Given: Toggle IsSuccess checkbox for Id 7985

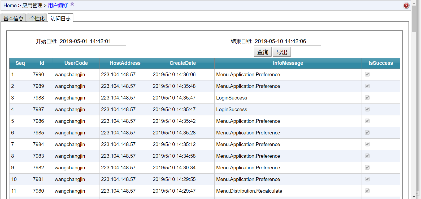Looking at the screenshot, I should click(367, 133).
